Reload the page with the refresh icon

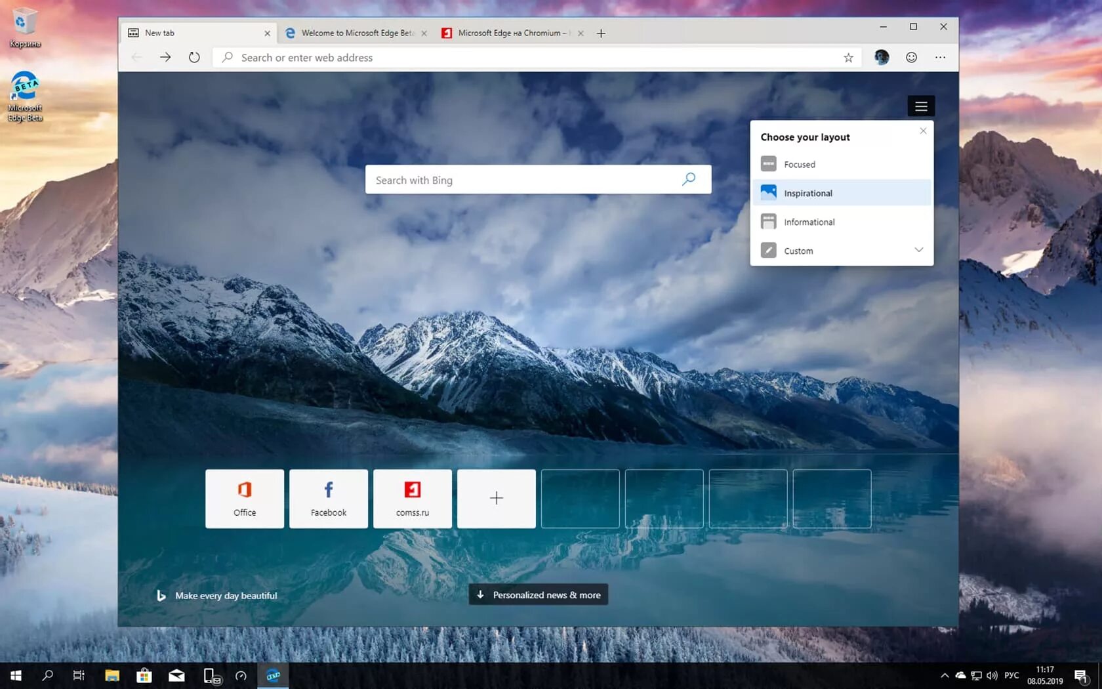click(194, 57)
